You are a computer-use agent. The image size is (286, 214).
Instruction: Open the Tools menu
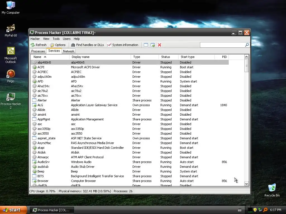(56, 39)
